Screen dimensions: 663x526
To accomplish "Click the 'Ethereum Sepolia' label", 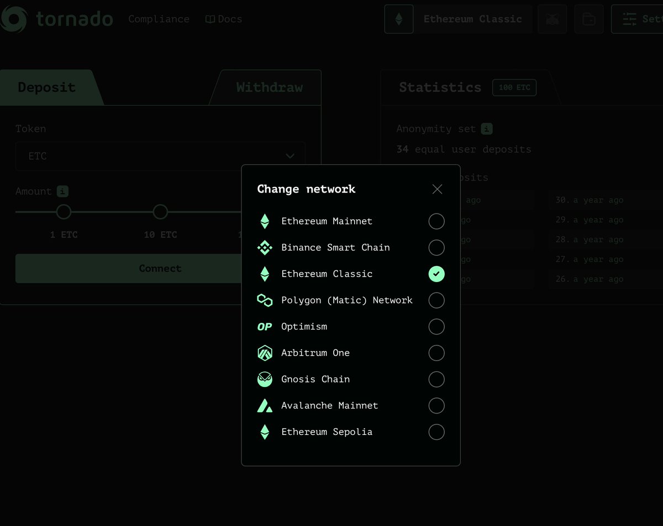I will tap(327, 432).
